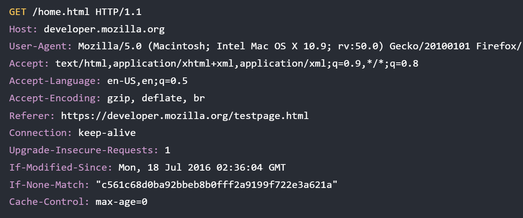Select the Cache-Control header name
Image resolution: width=523 pixels, height=218 pixels.
(49, 202)
